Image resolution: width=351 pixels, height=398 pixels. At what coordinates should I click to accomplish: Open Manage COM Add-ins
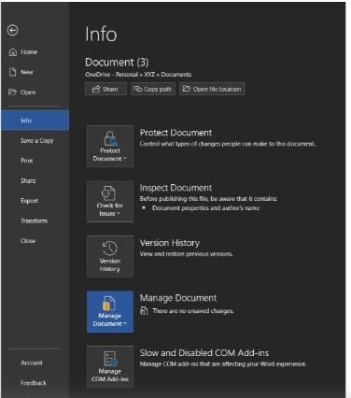(110, 366)
